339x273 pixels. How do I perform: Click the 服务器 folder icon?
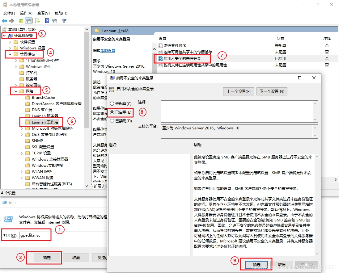pos(22,79)
